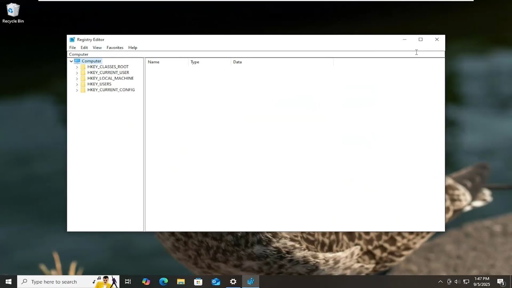The width and height of the screenshot is (512, 288).
Task: Click the registry address bar showing Computer
Action: [256, 54]
